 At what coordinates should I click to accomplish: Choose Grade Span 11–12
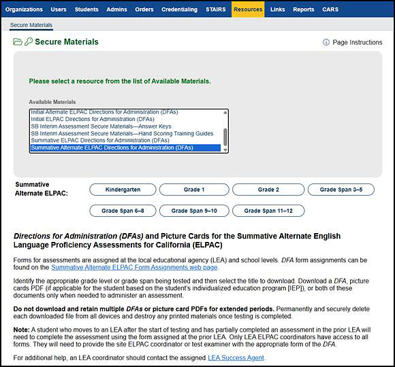(x=268, y=211)
